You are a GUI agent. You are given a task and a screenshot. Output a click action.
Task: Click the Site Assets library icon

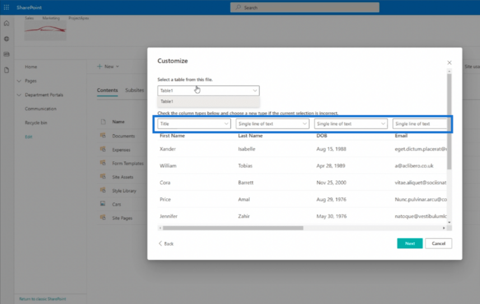(x=103, y=176)
